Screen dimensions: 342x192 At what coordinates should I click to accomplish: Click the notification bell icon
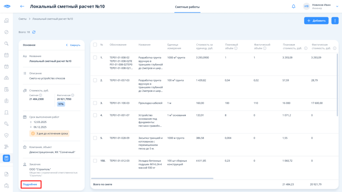[x=294, y=6]
